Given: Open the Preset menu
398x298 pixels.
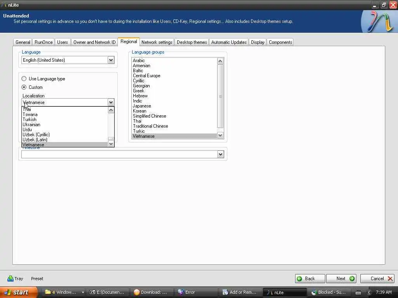Looking at the screenshot, I should click(x=37, y=279).
